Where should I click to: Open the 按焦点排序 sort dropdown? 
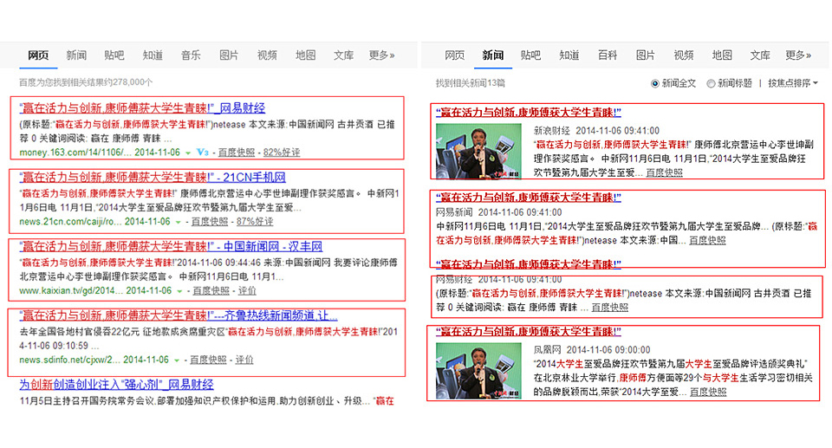click(793, 83)
